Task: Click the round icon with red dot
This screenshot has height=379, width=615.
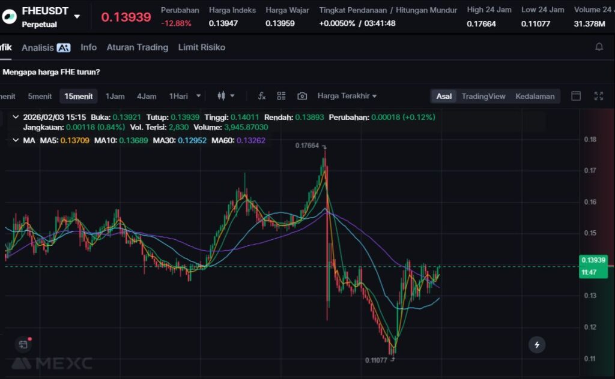Action: pyautogui.click(x=23, y=344)
